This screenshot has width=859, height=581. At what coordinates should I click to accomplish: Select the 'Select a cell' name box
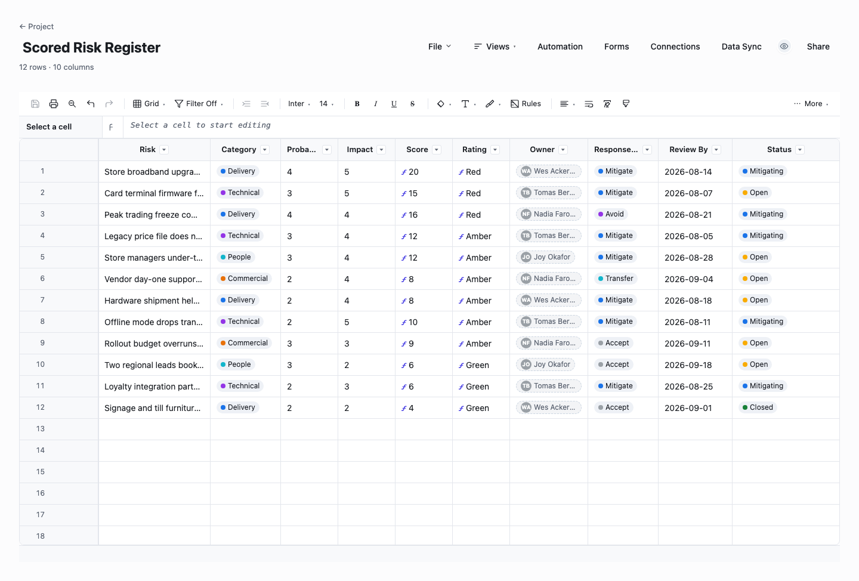tap(61, 126)
